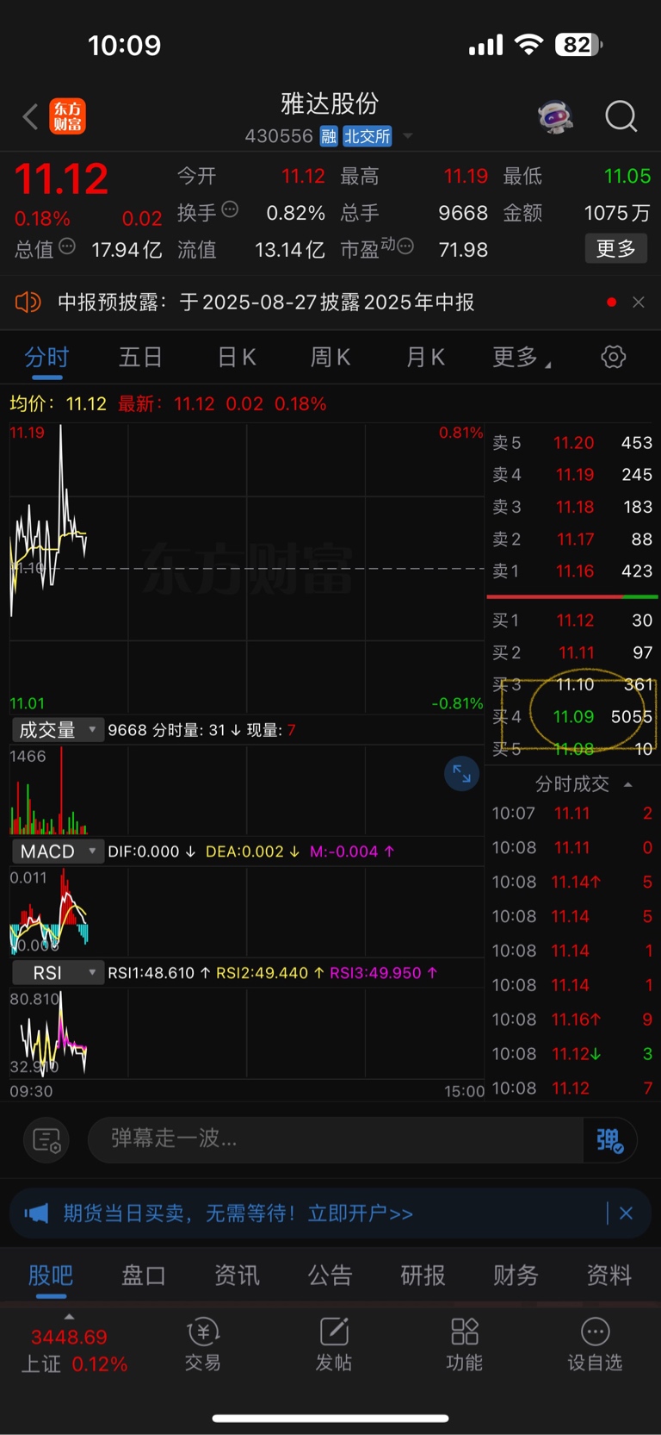Open 总值 info circle icon

[x=67, y=246]
